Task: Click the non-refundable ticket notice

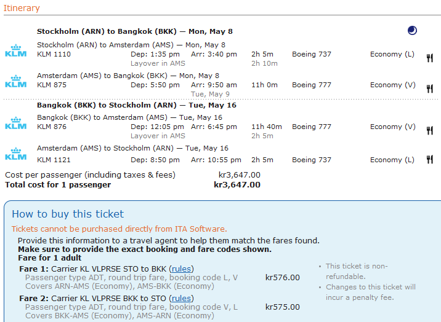Action: (356, 271)
